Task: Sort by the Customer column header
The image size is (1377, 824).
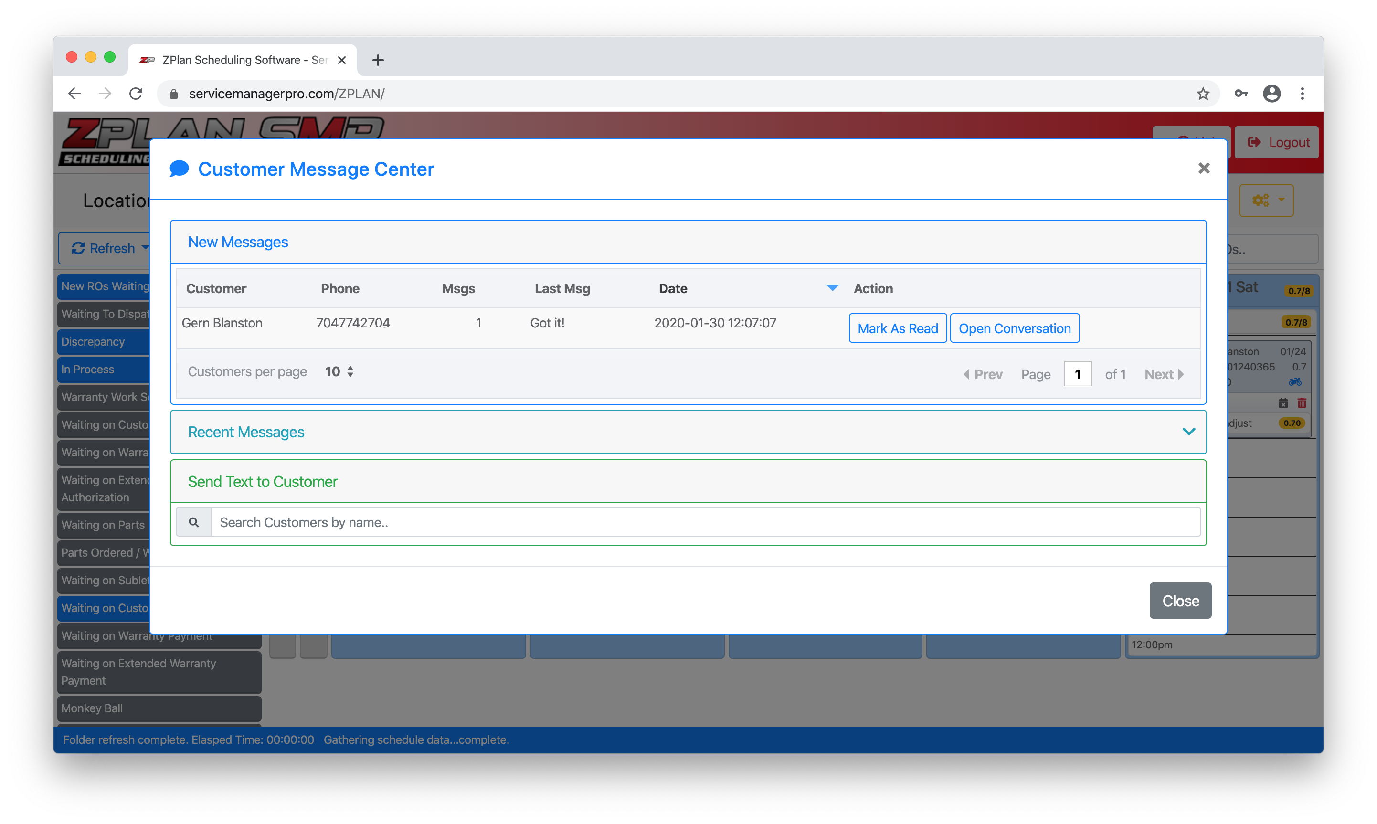Action: click(216, 289)
